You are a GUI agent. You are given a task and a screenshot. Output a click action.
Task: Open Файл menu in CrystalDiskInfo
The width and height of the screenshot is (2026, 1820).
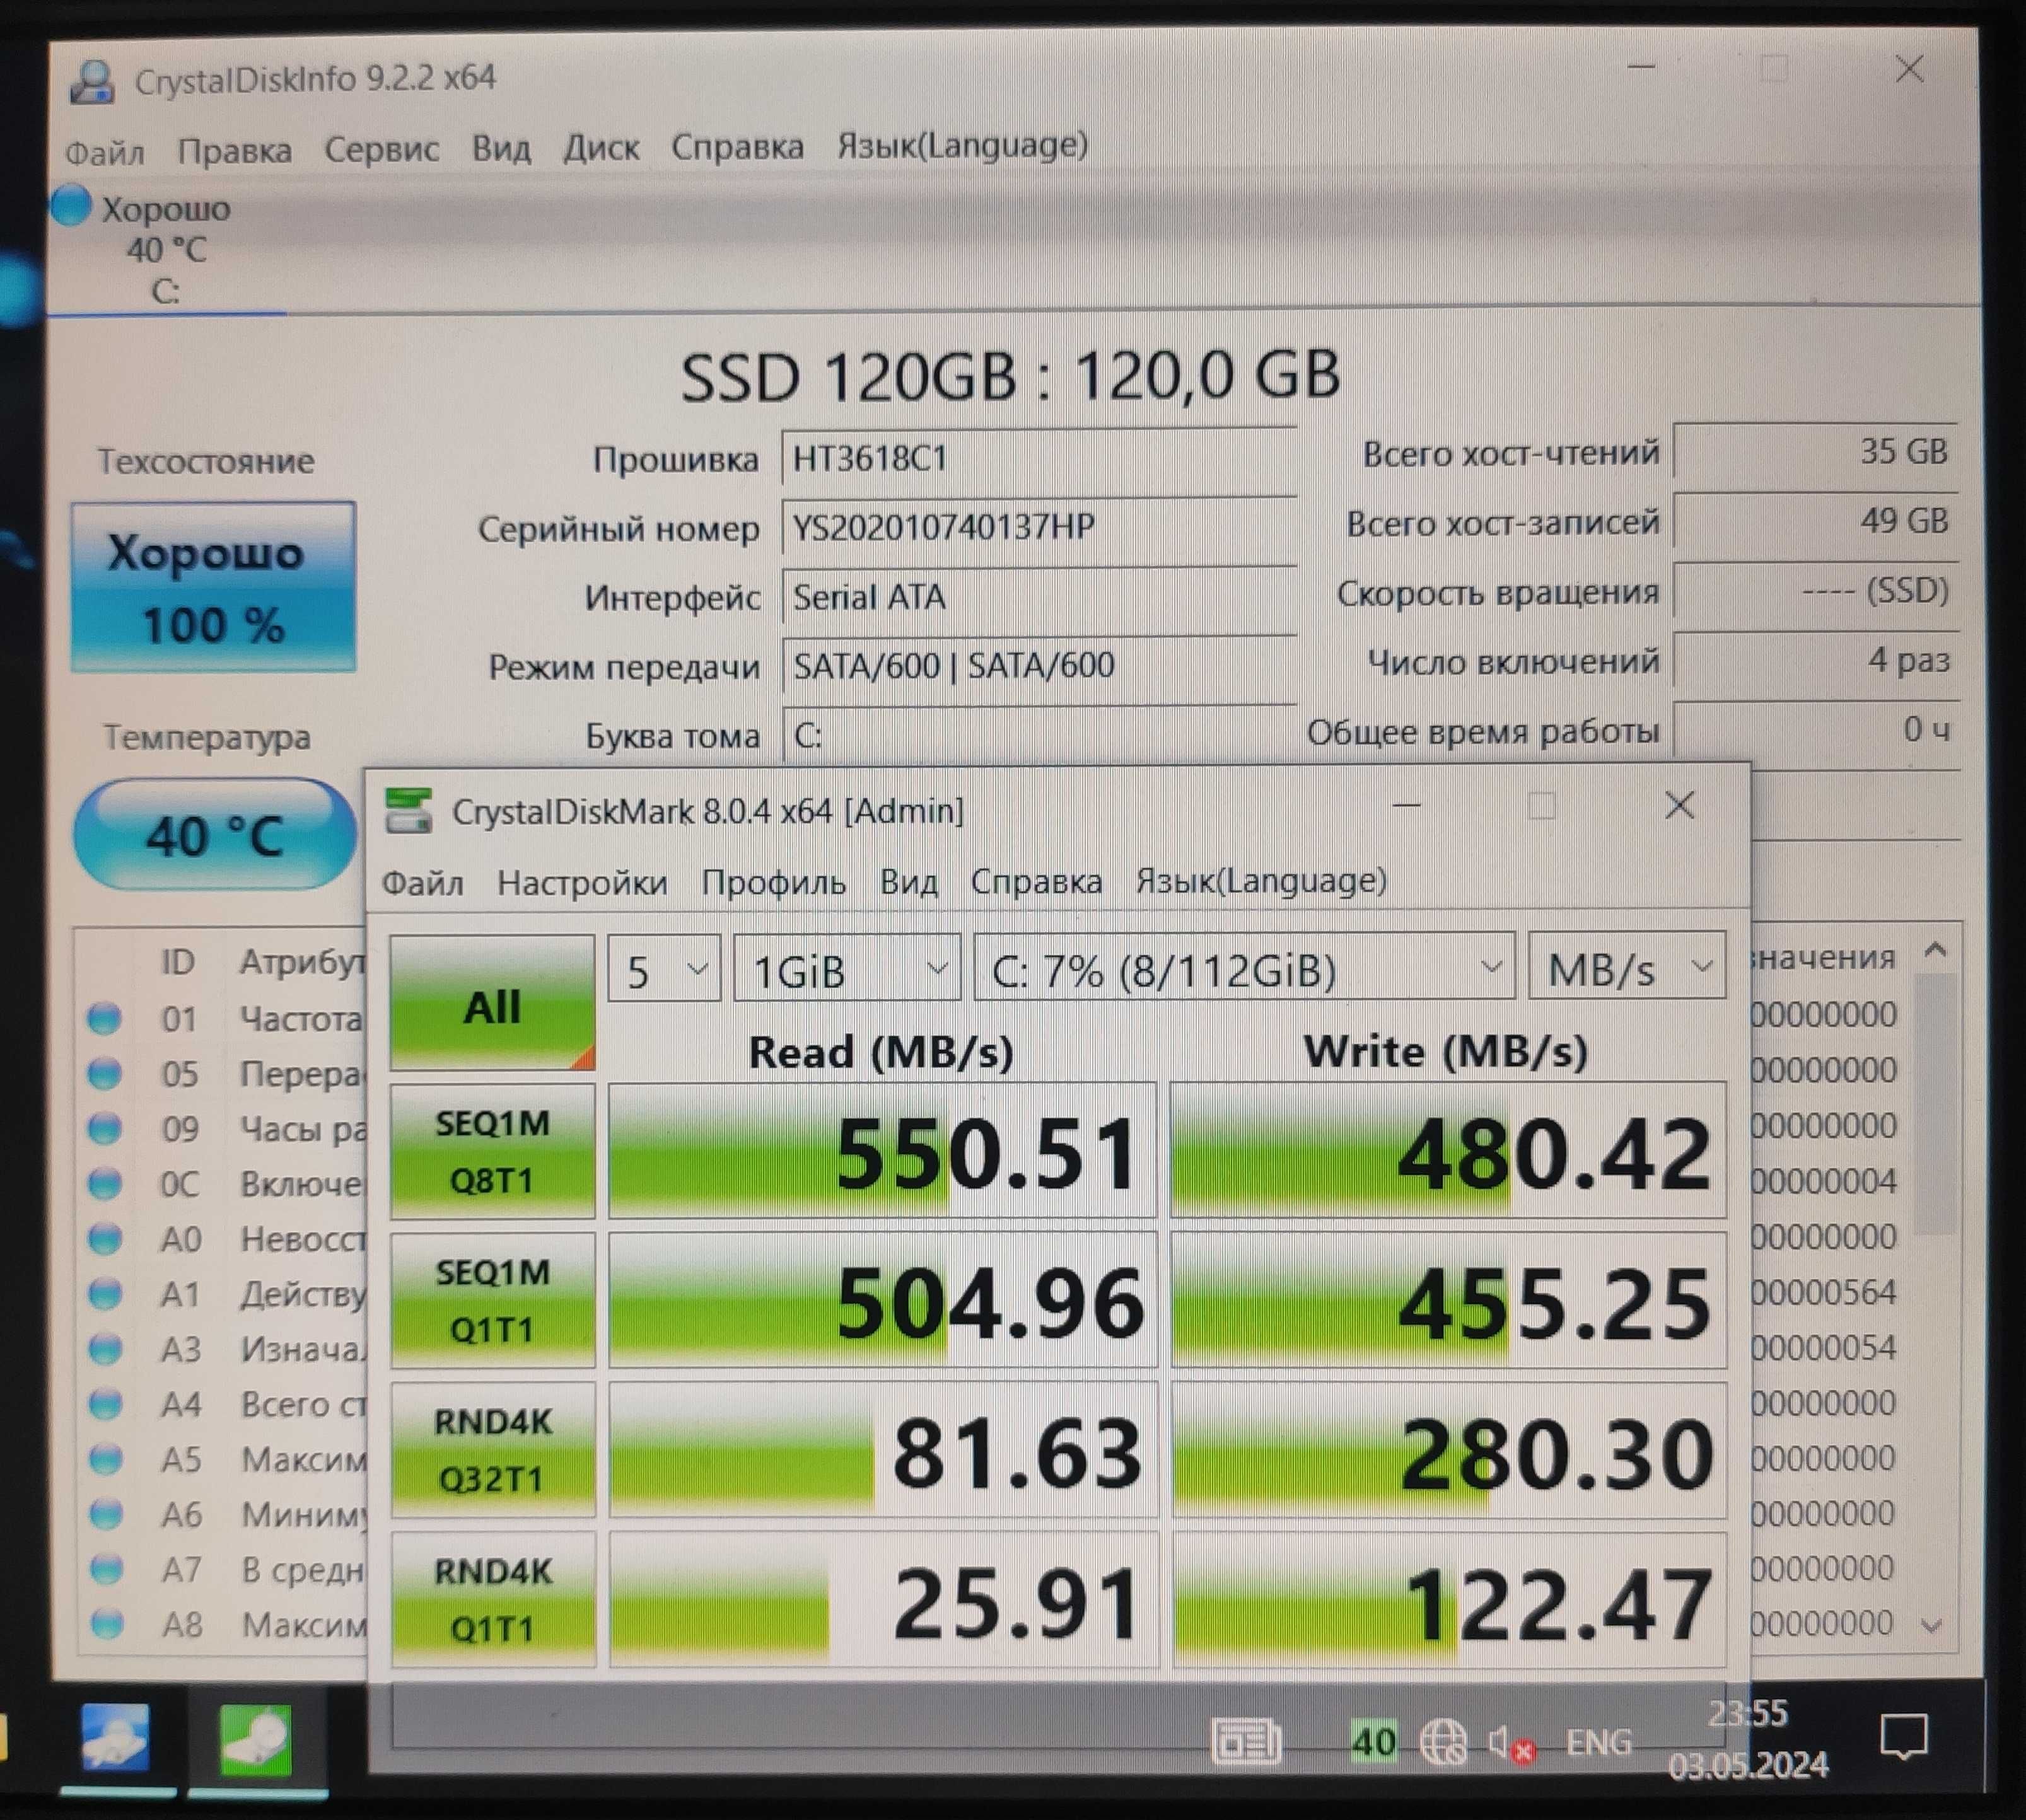(105, 152)
